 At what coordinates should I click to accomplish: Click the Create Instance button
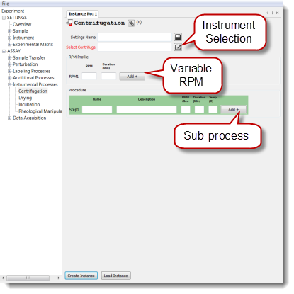coord(81,276)
